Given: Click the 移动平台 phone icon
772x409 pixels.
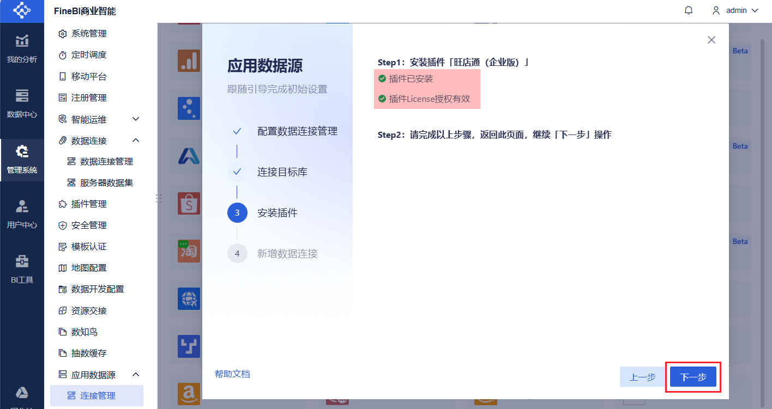Looking at the screenshot, I should pyautogui.click(x=62, y=76).
